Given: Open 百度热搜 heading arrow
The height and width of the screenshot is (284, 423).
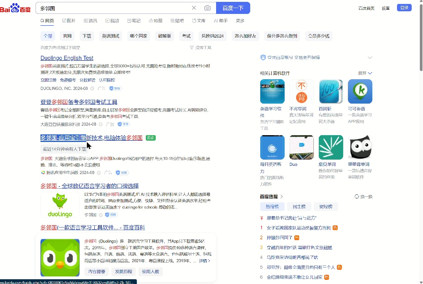Looking at the screenshot, I should (x=281, y=197).
